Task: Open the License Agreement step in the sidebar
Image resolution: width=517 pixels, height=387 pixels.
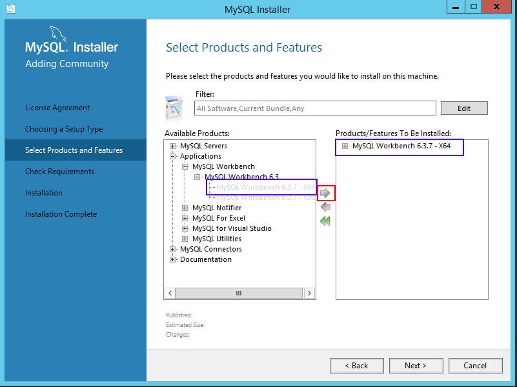Action: click(57, 108)
